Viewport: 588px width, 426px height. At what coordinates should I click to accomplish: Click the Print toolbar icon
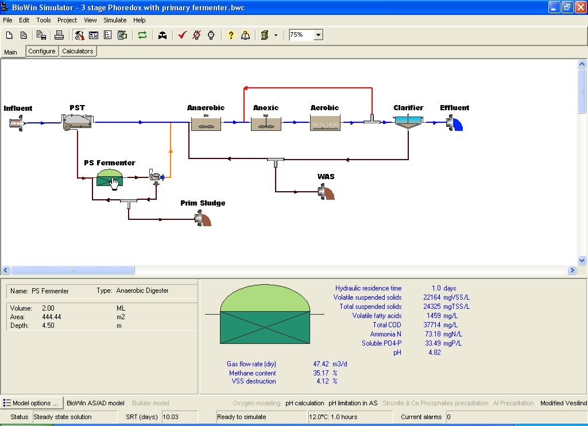click(x=59, y=35)
